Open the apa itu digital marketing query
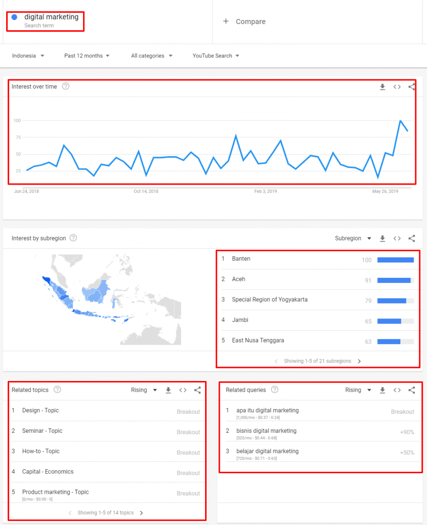Viewport: 427px width, 525px height. 267,410
